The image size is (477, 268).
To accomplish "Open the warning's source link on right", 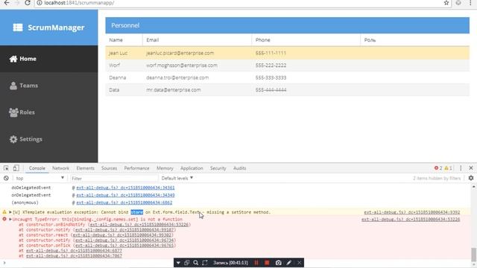I will pyautogui.click(x=412, y=212).
